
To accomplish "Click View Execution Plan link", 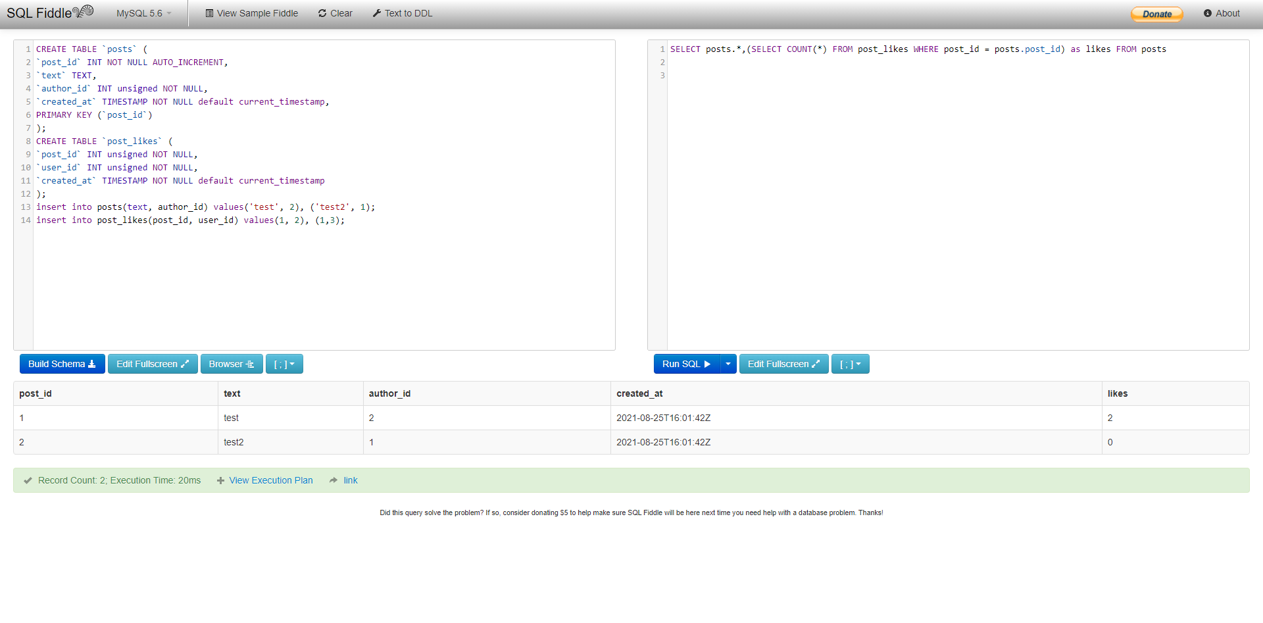I will (270, 480).
